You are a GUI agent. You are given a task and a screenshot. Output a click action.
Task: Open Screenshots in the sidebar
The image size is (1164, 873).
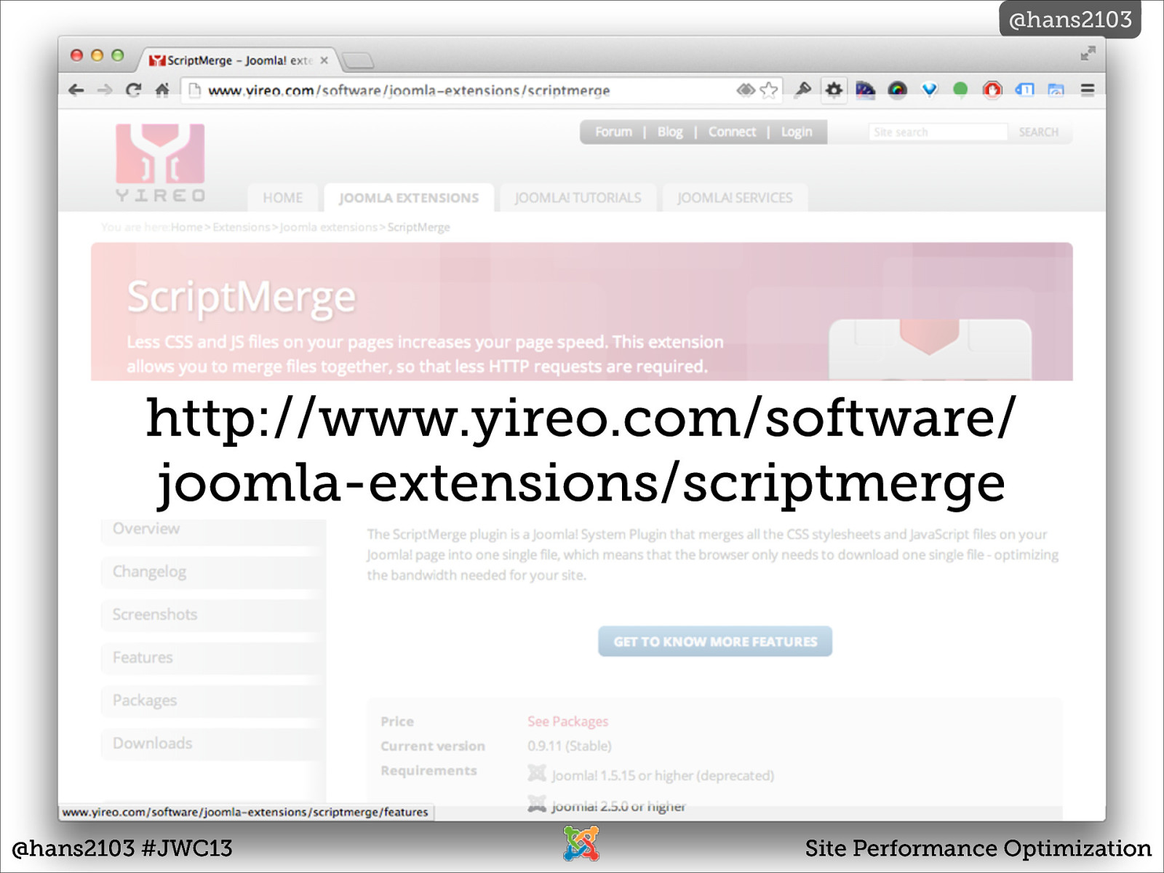click(x=211, y=615)
